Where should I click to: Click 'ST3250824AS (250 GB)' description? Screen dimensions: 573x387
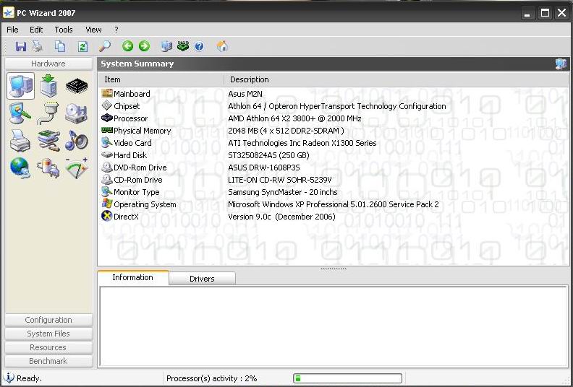click(268, 155)
